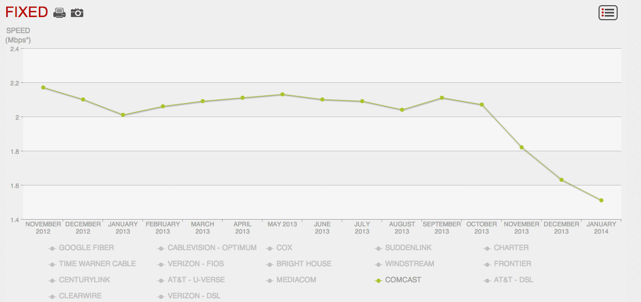The height and width of the screenshot is (302, 641).
Task: Select the May 2013 data point
Action: [x=282, y=94]
